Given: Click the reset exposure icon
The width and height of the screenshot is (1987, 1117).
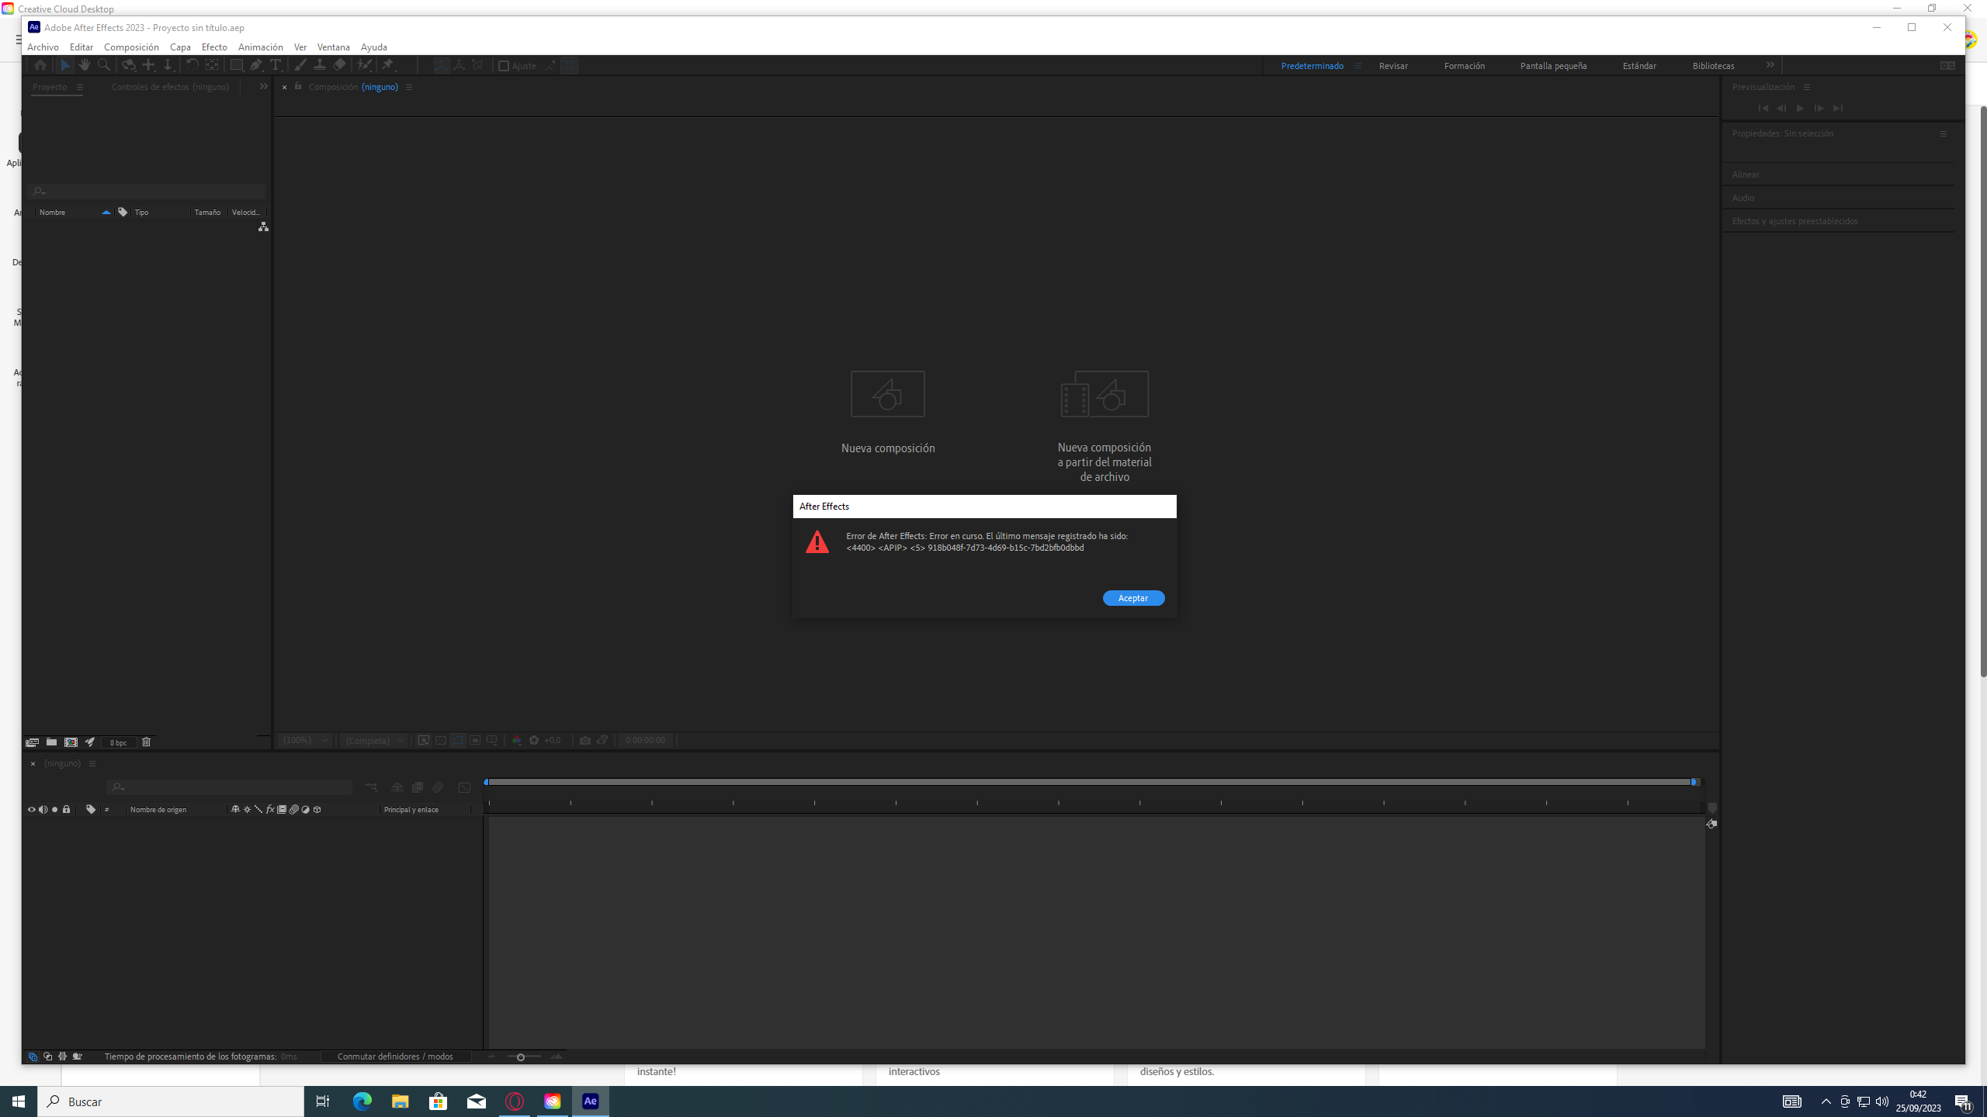Looking at the screenshot, I should tap(534, 741).
